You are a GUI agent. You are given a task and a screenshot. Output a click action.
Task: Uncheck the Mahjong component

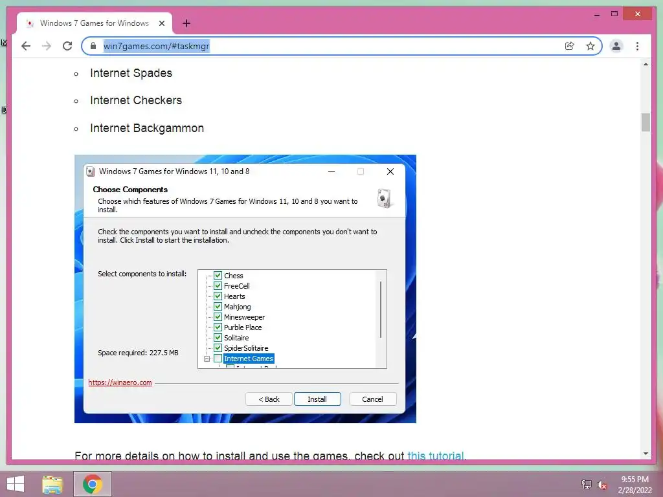(x=218, y=306)
